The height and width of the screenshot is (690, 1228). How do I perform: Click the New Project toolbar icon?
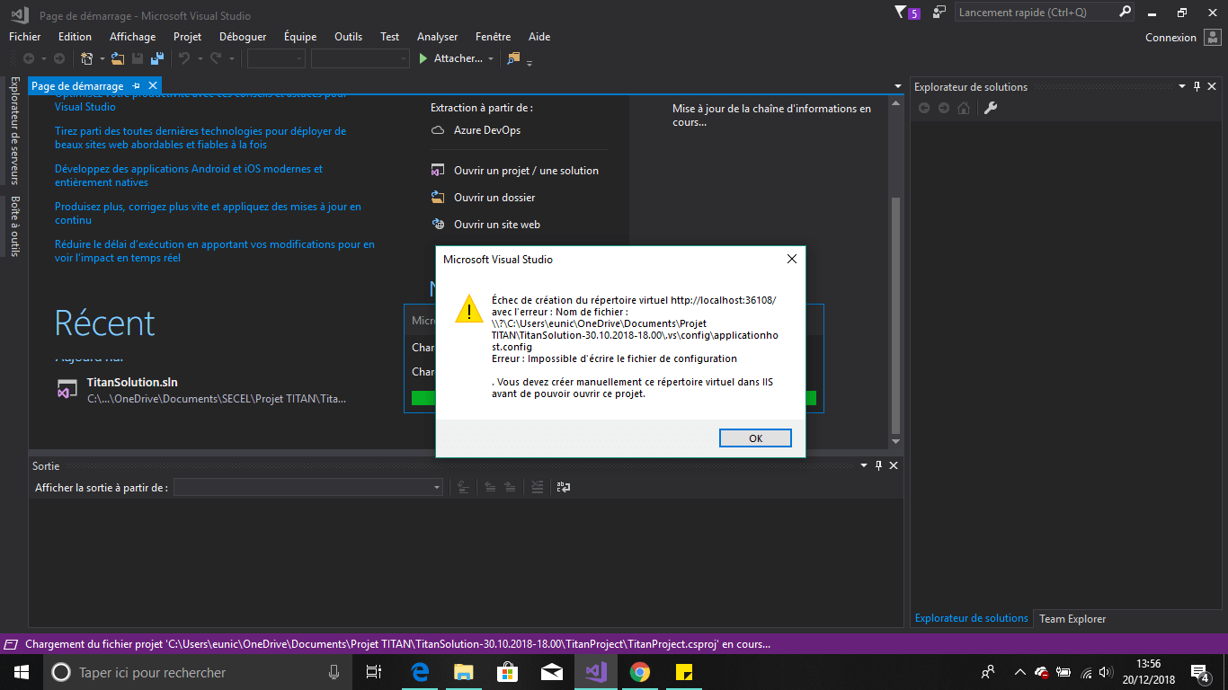(87, 58)
